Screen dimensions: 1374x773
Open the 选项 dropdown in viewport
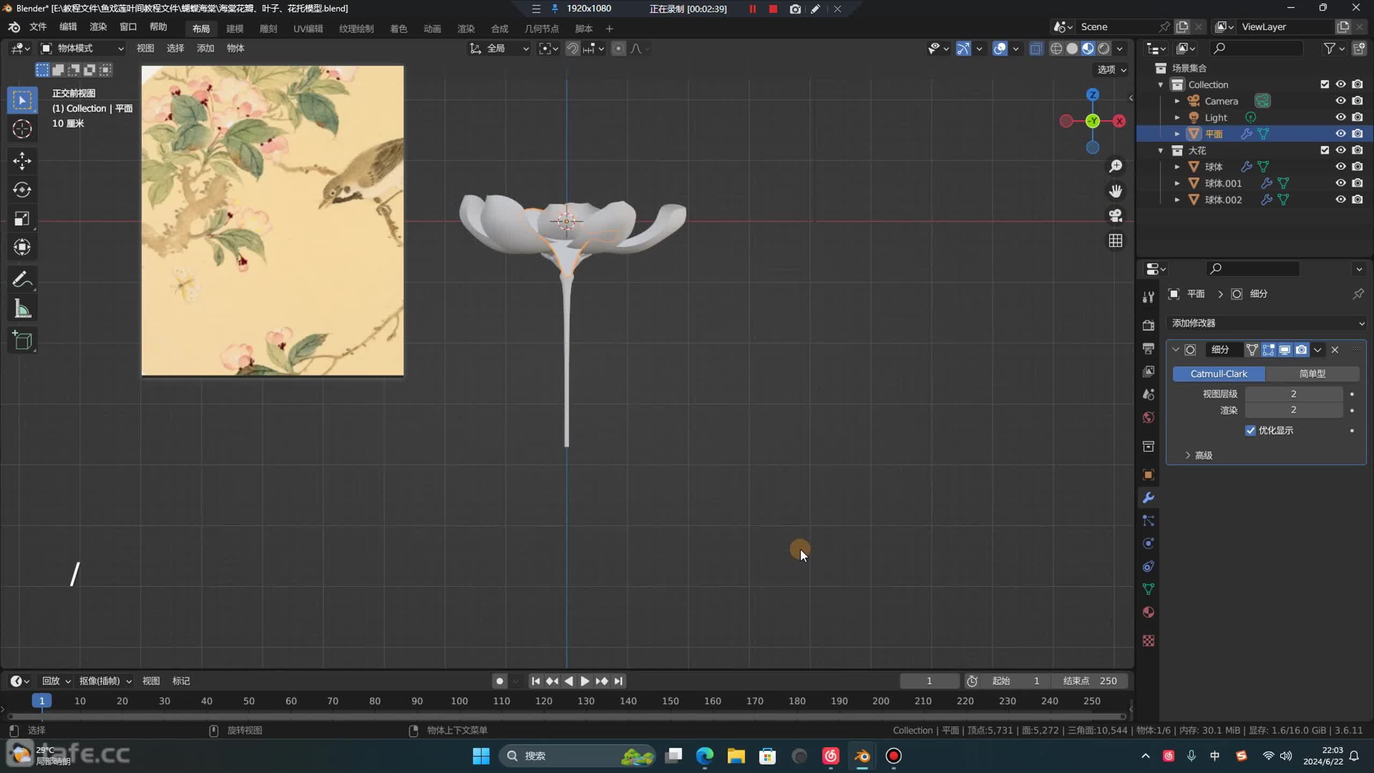pyautogui.click(x=1110, y=70)
